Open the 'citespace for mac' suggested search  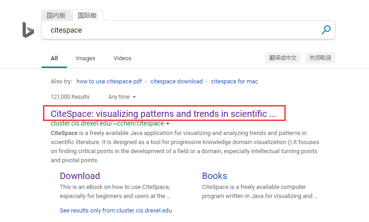click(234, 82)
